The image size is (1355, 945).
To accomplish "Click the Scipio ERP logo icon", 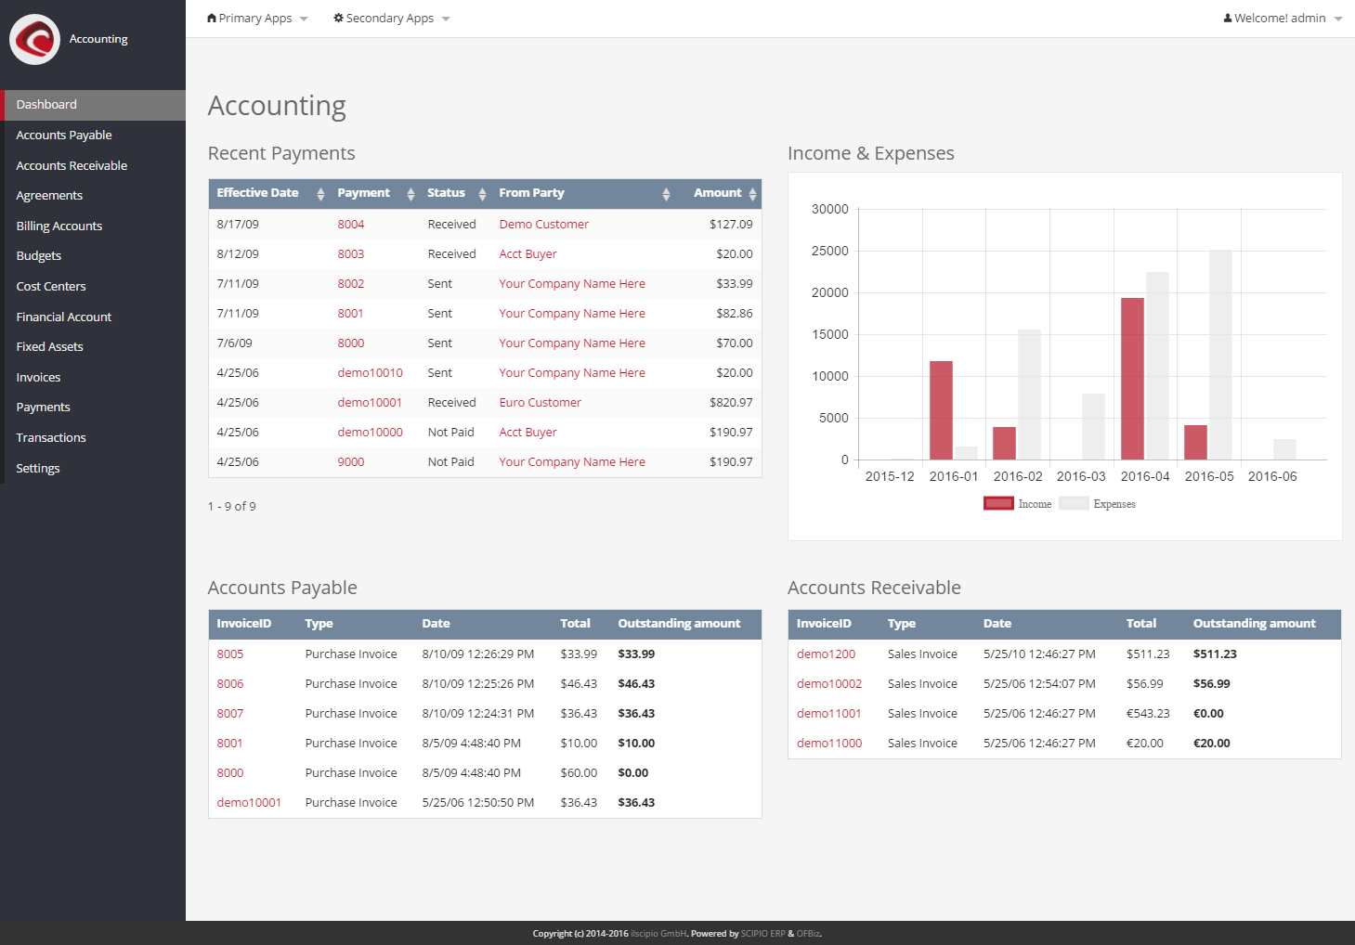I will click(35, 39).
